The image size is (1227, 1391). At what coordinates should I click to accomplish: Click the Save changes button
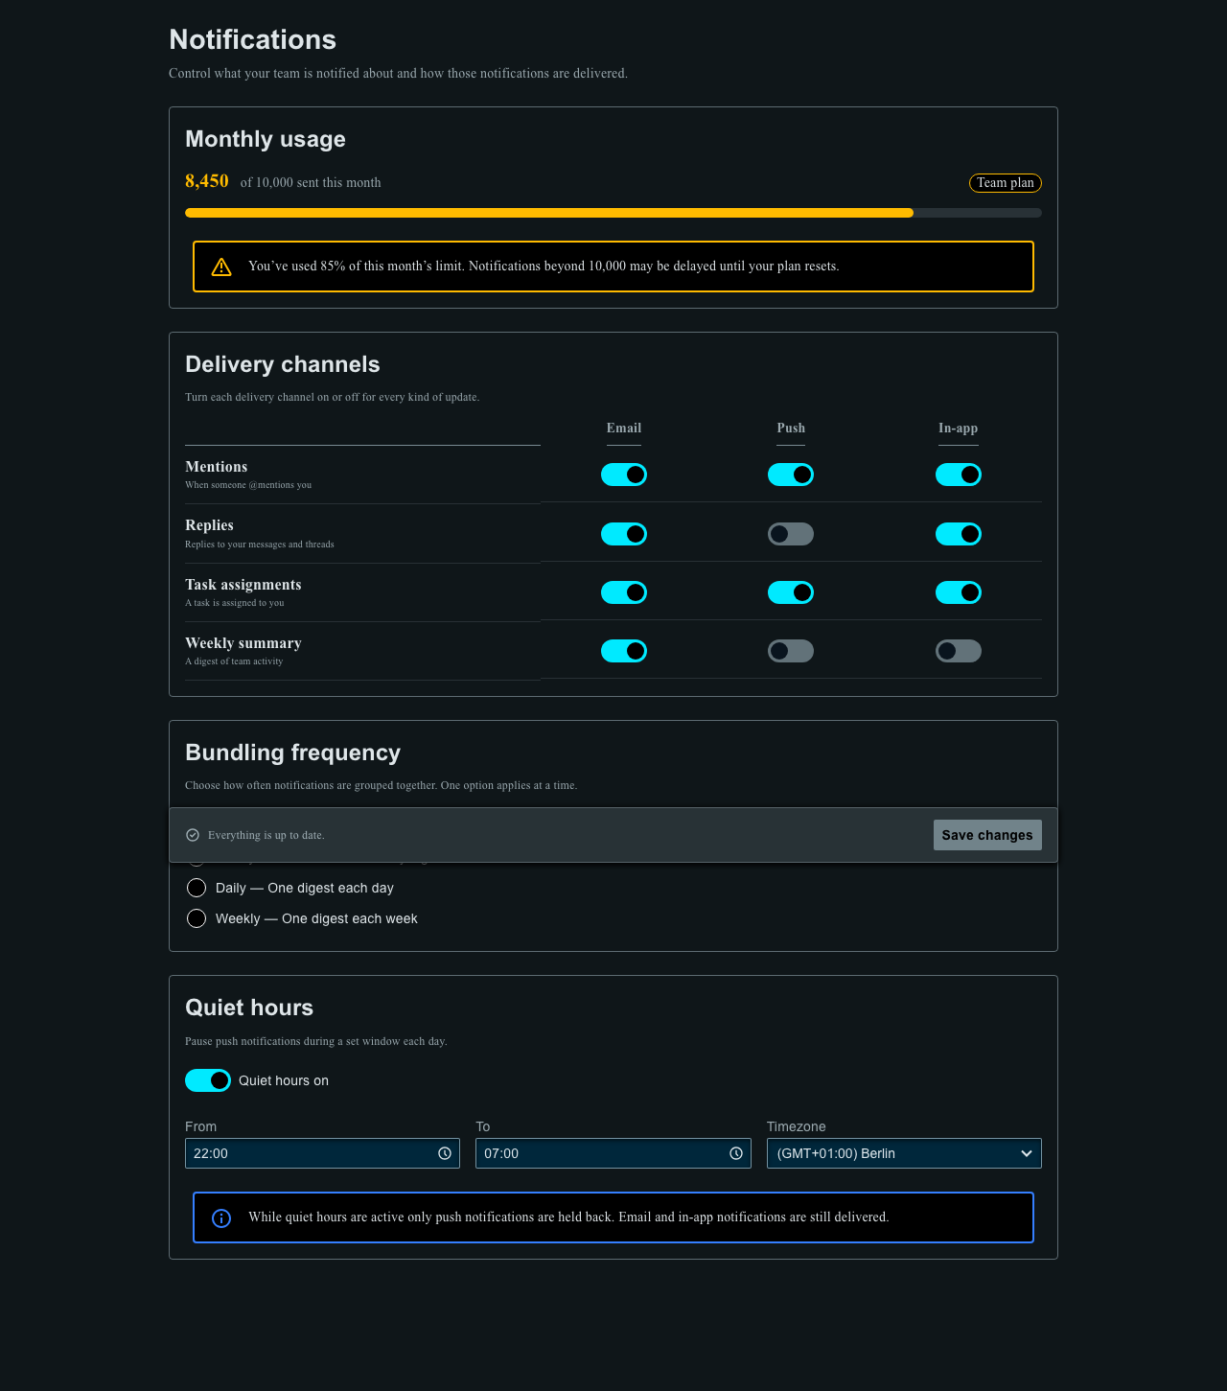coord(987,835)
